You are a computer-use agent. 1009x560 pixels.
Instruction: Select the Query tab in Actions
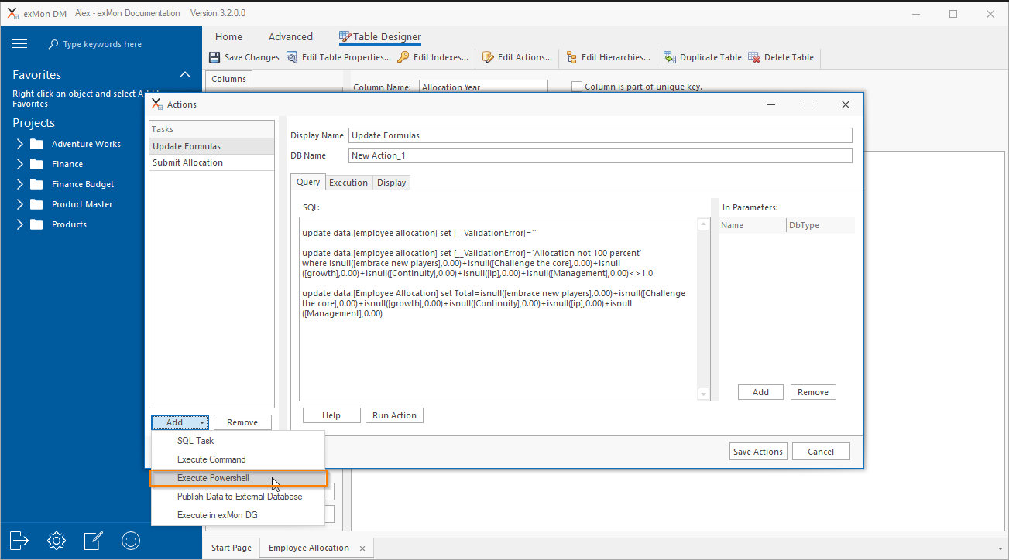[308, 183]
